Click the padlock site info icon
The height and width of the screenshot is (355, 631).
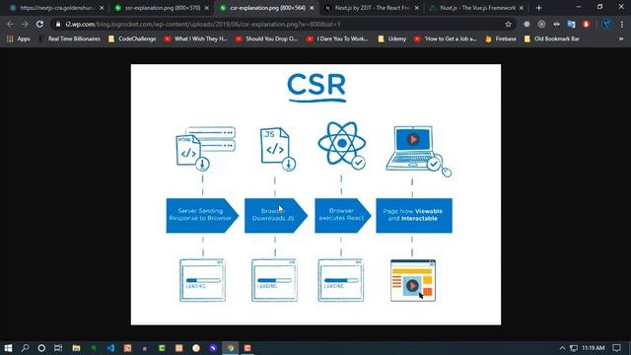(58, 24)
